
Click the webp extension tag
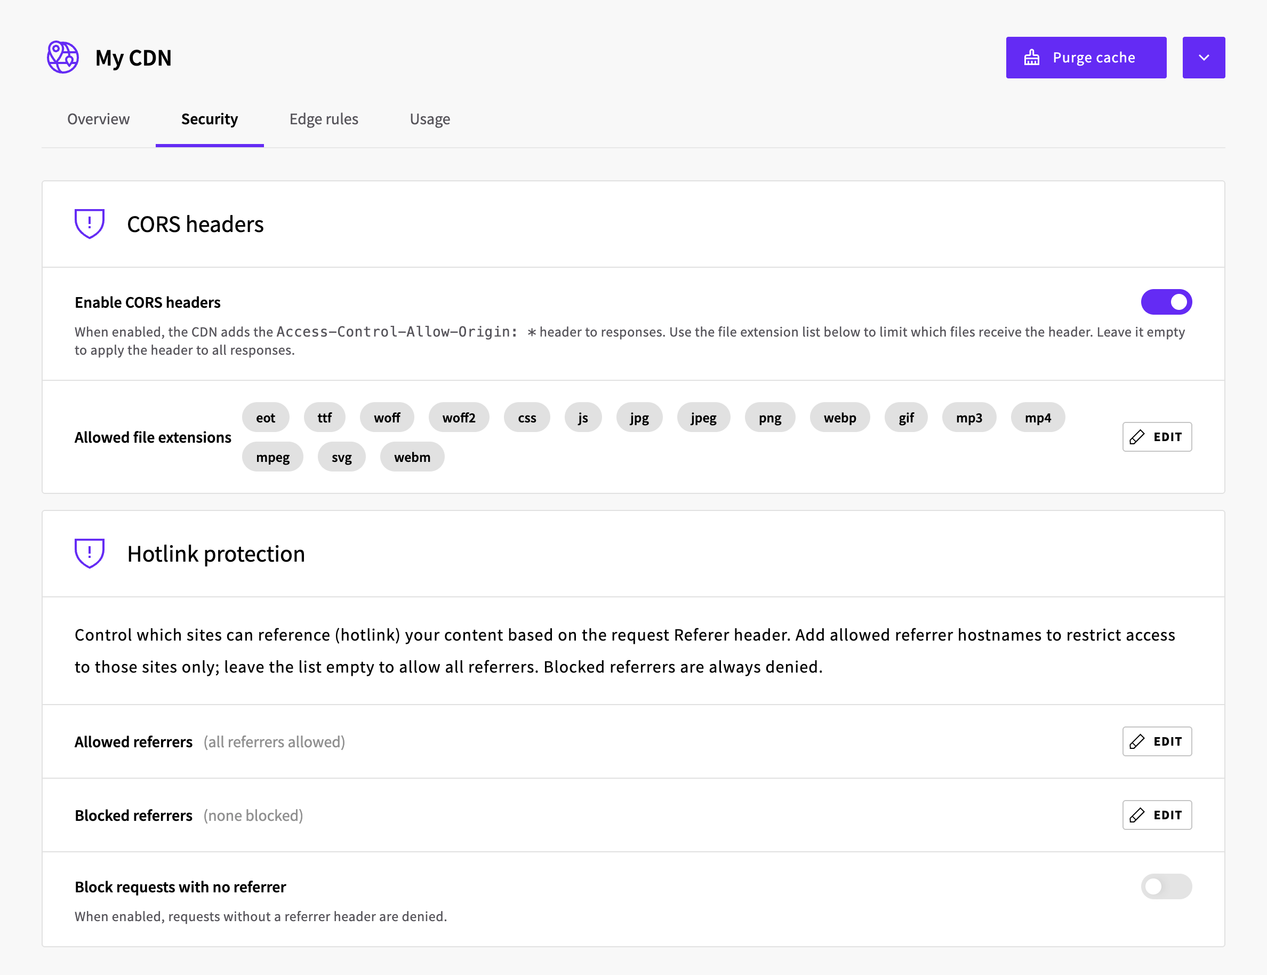(839, 418)
